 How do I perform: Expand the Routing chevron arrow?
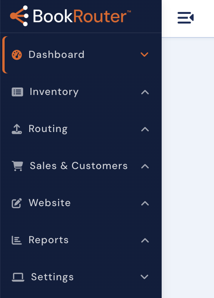click(145, 129)
